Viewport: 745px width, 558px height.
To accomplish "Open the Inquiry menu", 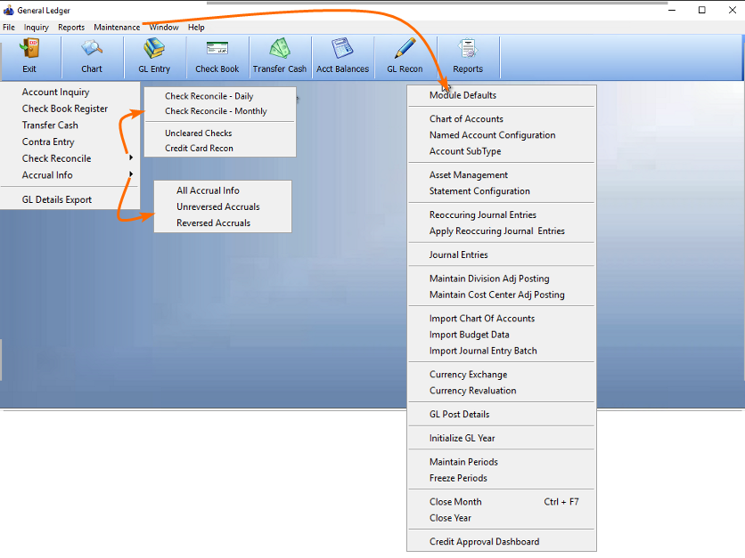I will (37, 28).
